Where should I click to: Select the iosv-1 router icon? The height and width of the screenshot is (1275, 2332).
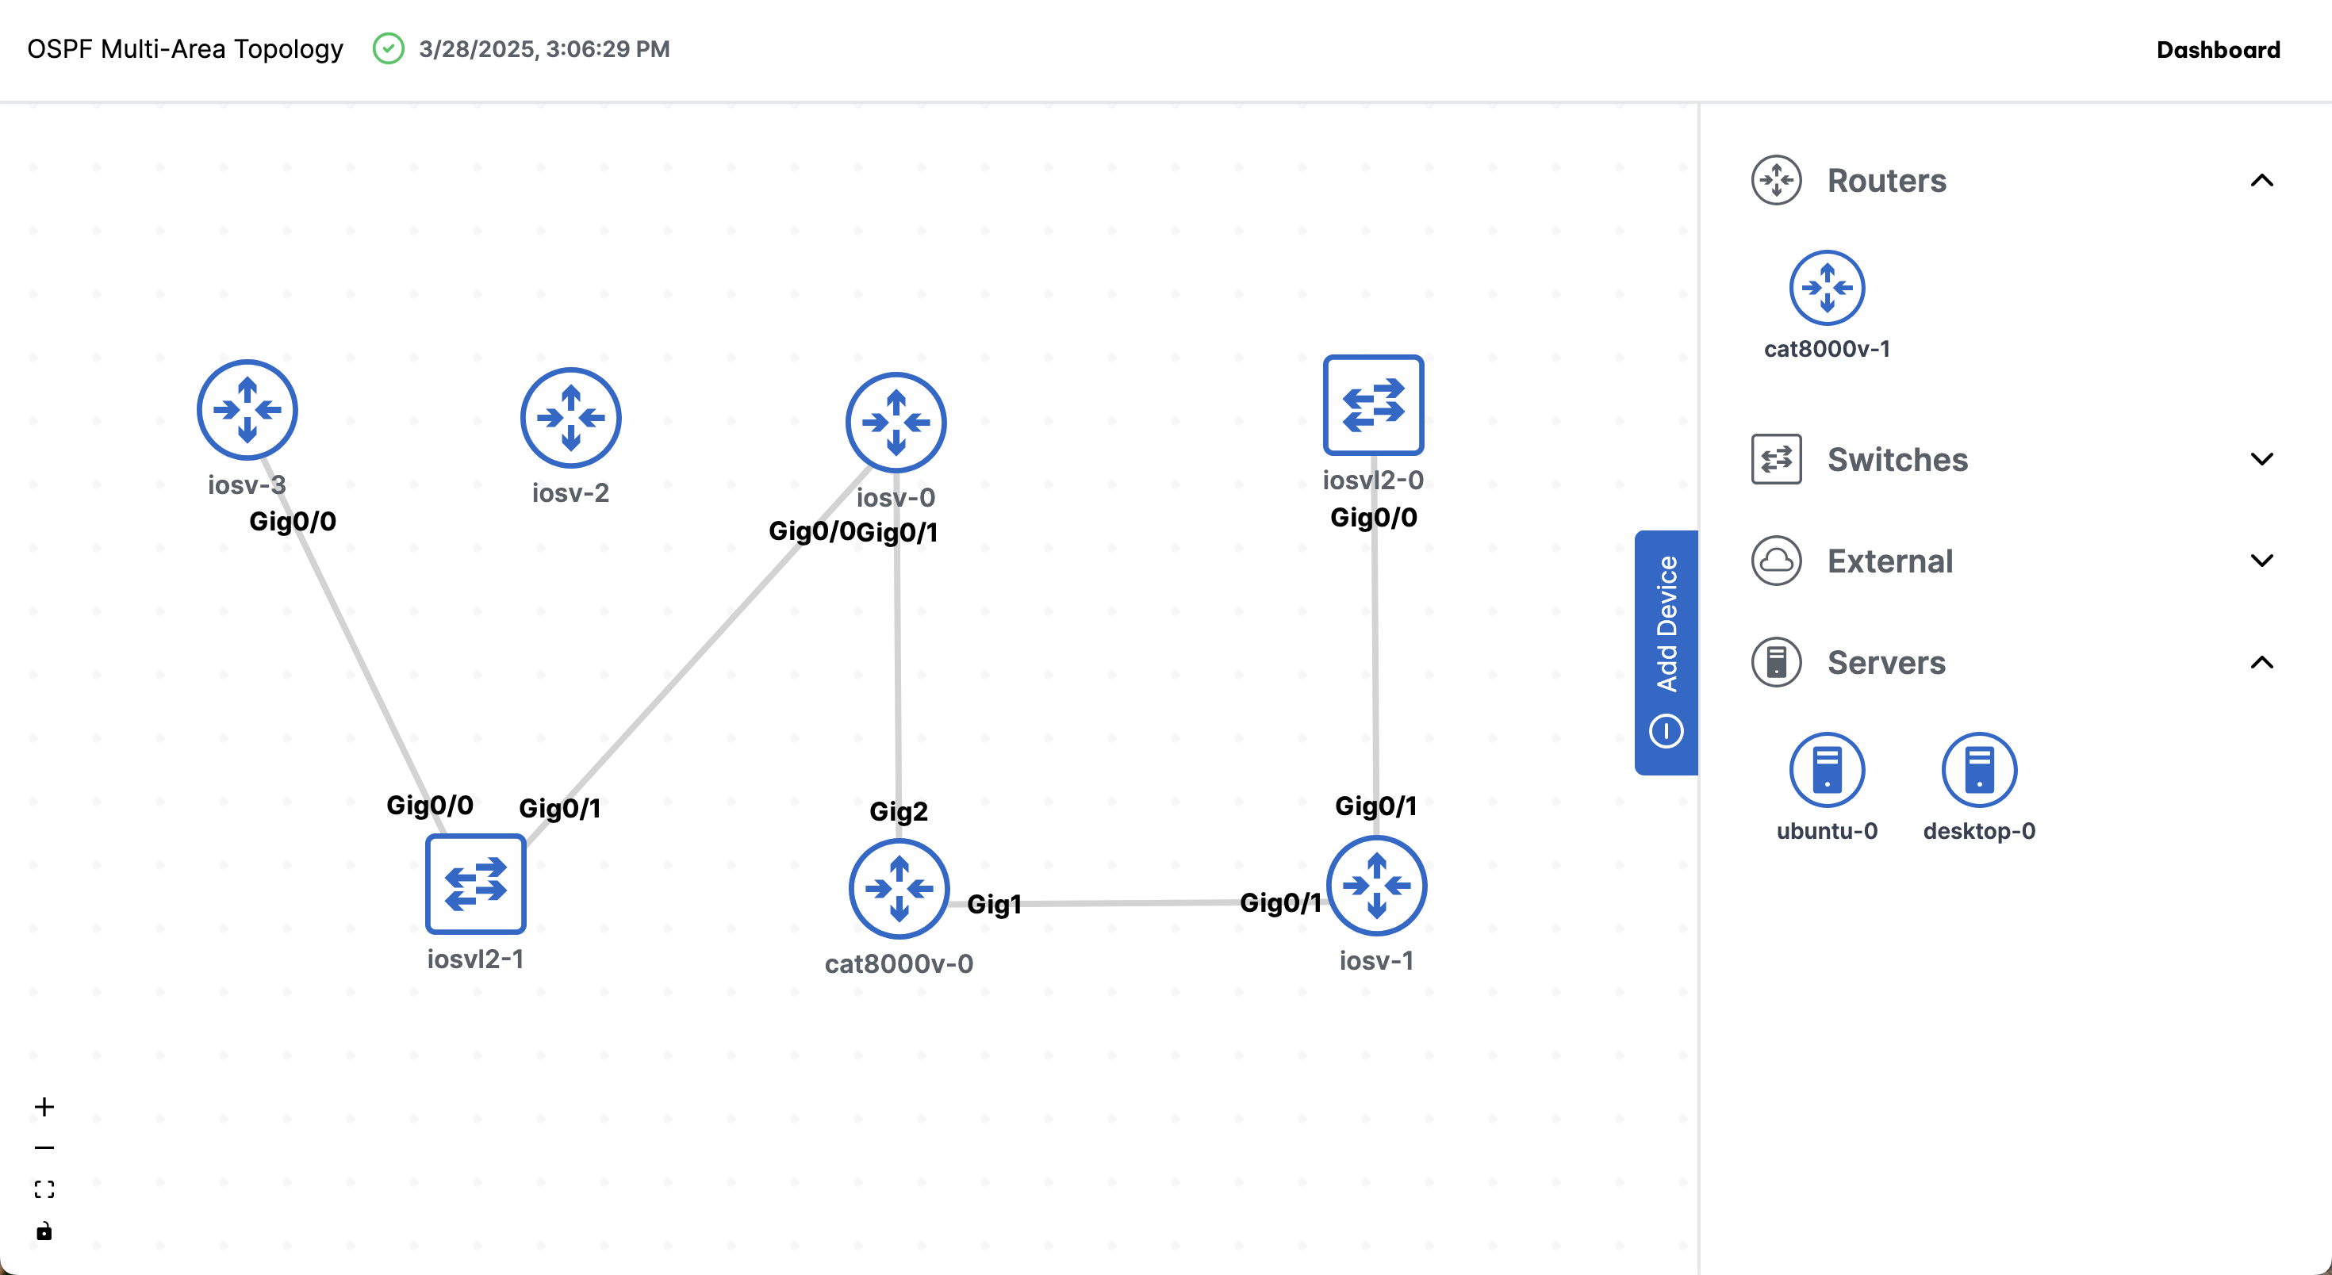point(1375,886)
